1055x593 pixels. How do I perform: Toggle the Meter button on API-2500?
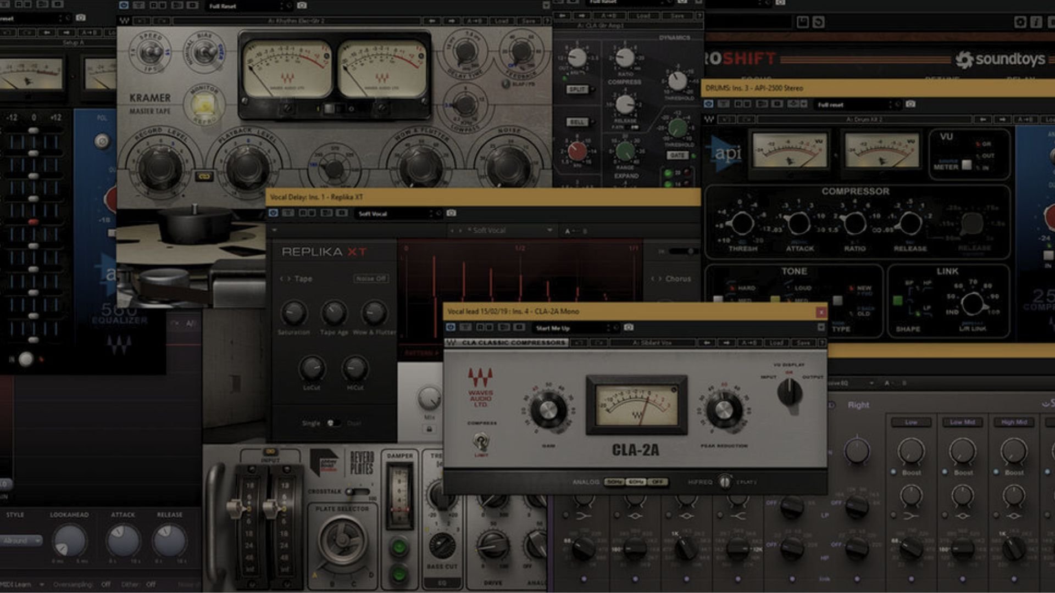click(x=967, y=165)
